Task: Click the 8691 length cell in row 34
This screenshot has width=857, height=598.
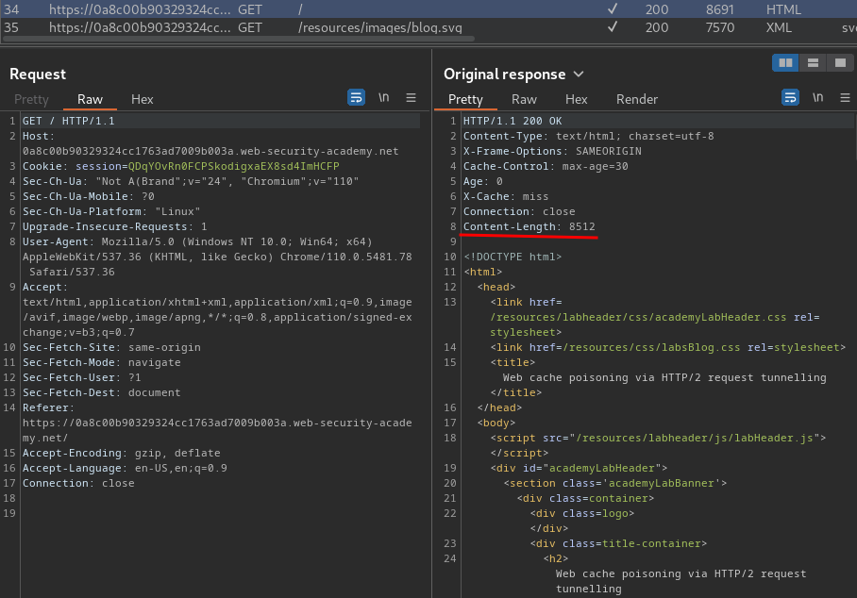Action: point(720,9)
